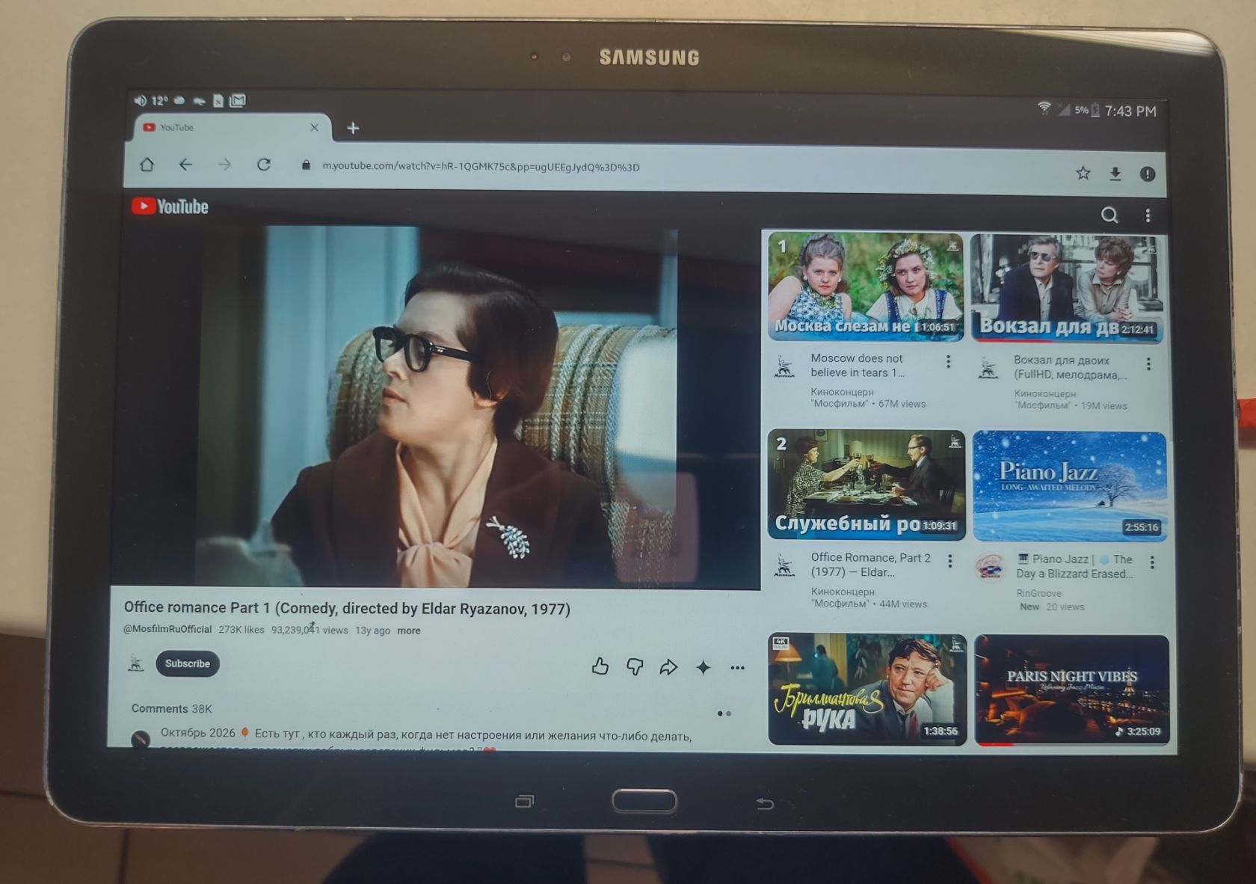Open options for Office Romance Part 2
Image resolution: width=1256 pixels, height=884 pixels.
[949, 561]
